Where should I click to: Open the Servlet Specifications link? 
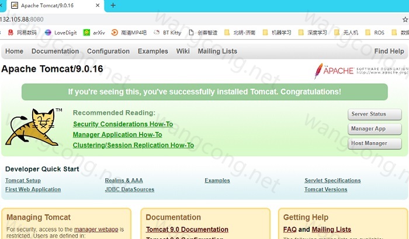tap(332, 181)
